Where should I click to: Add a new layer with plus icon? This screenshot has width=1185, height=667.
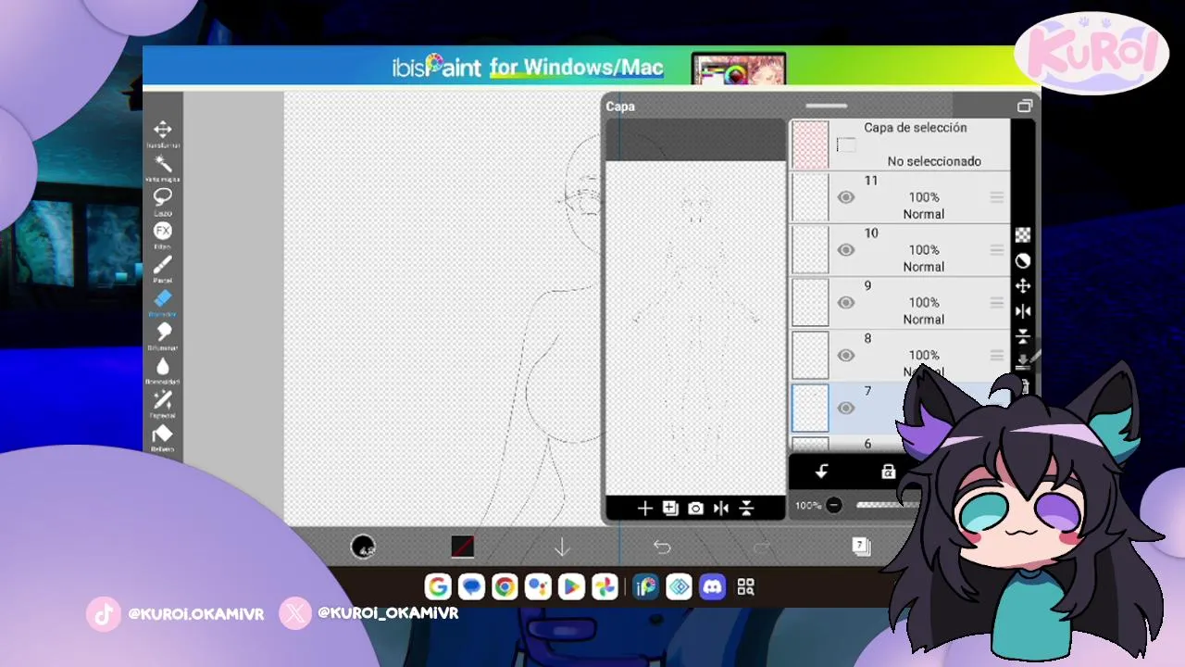645,509
